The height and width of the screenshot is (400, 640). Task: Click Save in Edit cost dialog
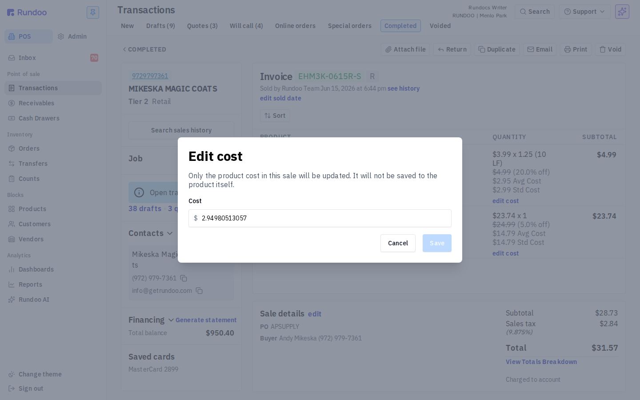click(437, 243)
